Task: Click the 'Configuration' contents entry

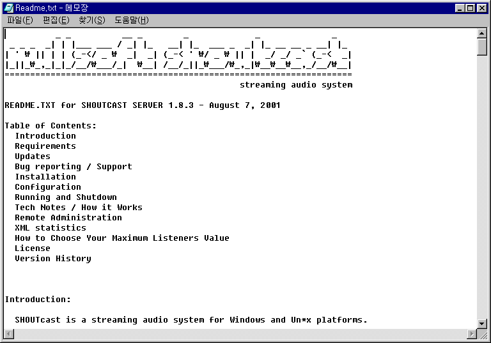Action: 48,187
